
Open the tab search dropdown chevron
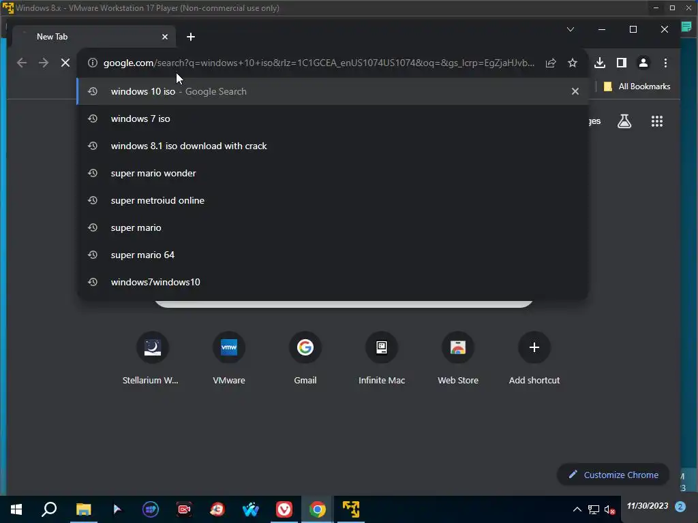[x=571, y=29]
